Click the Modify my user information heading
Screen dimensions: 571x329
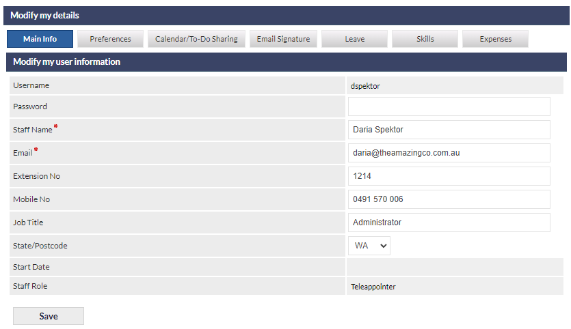[x=66, y=62]
